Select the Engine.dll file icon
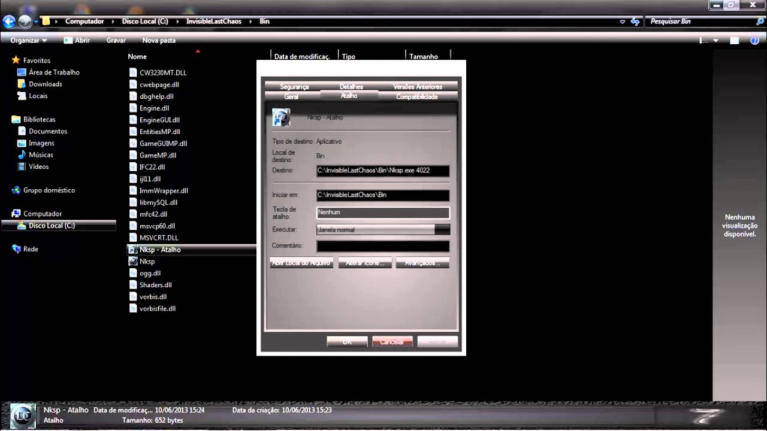The height and width of the screenshot is (431, 767). click(x=133, y=108)
